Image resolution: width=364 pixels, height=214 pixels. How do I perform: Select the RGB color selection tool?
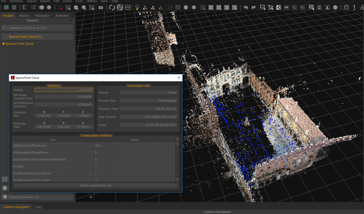click(x=286, y=8)
